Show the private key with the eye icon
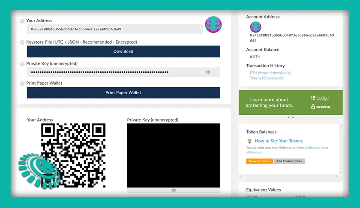Viewport: 360px width, 208px height. (x=208, y=72)
